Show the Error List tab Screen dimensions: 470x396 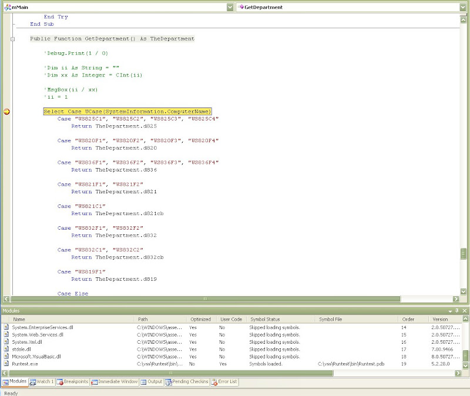coord(224,382)
